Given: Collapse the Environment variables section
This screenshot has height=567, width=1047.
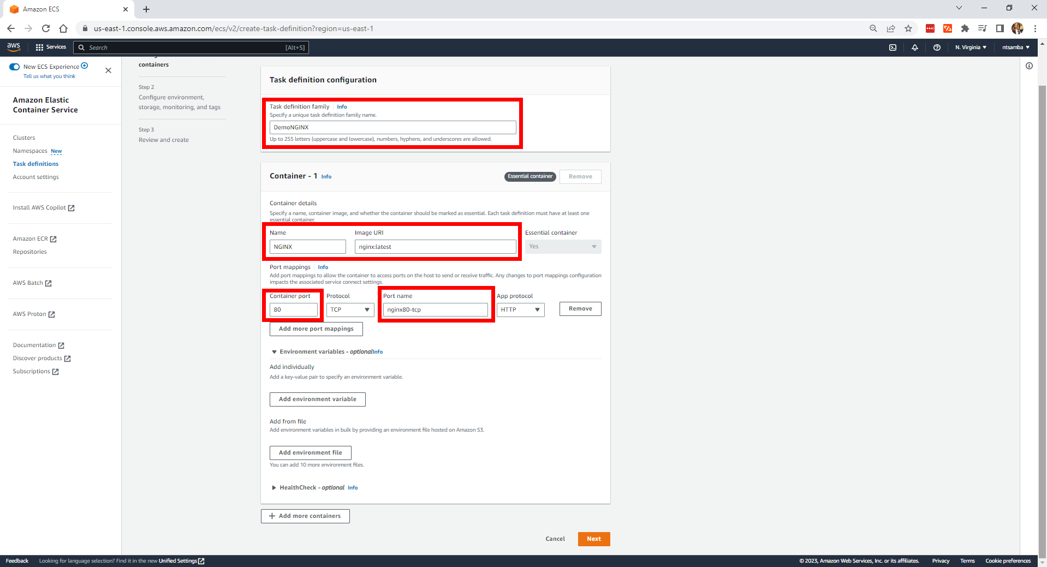Looking at the screenshot, I should click(x=274, y=352).
